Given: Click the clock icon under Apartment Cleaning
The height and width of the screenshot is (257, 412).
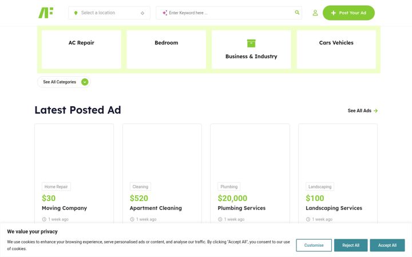Looking at the screenshot, I should (x=132, y=219).
